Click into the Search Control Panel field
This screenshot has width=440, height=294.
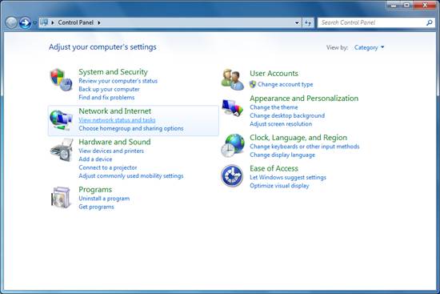(x=372, y=22)
